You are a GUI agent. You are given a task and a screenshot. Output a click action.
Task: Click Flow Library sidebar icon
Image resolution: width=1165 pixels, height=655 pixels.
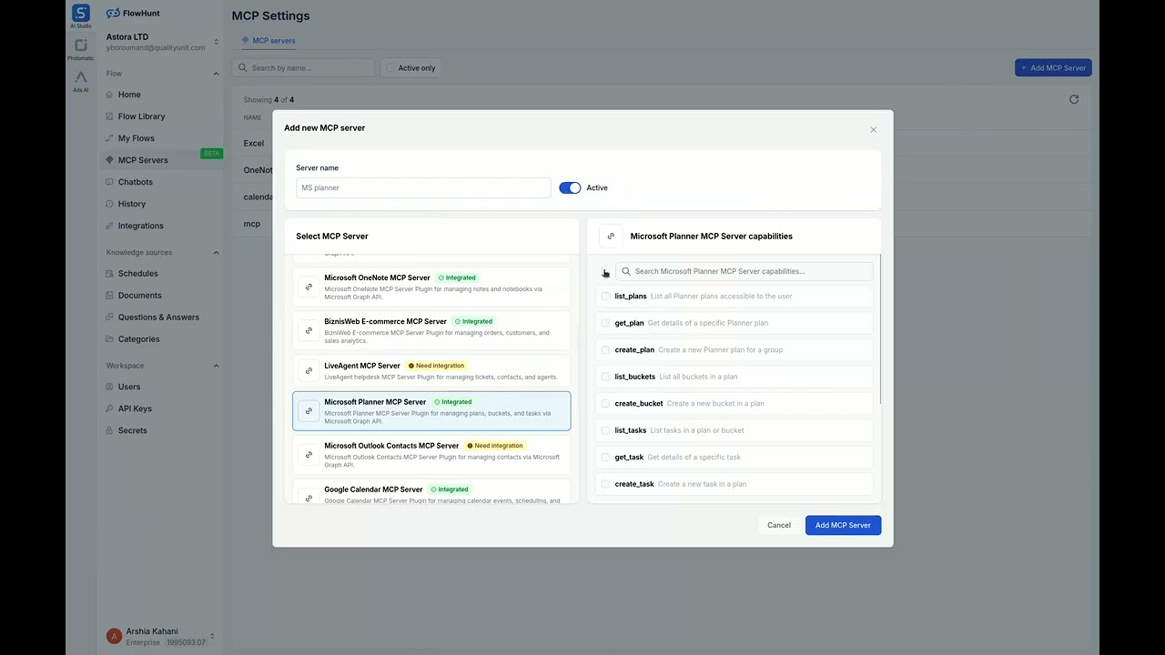tap(110, 116)
